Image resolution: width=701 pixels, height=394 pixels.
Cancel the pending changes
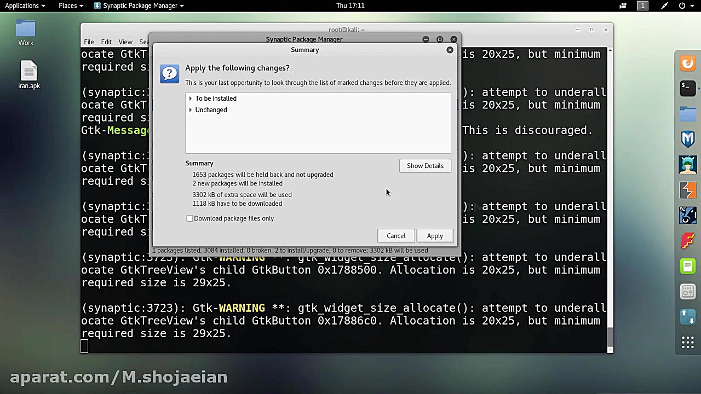click(x=396, y=236)
